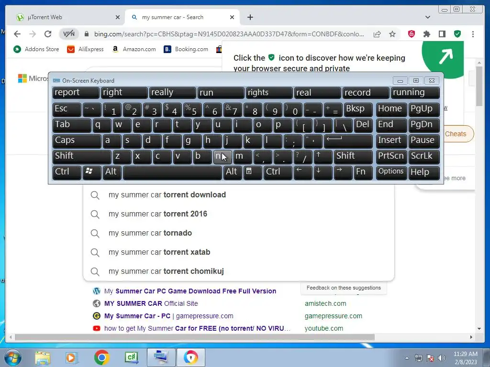The height and width of the screenshot is (367, 490).
Task: Click the browser back arrow
Action: (17, 34)
